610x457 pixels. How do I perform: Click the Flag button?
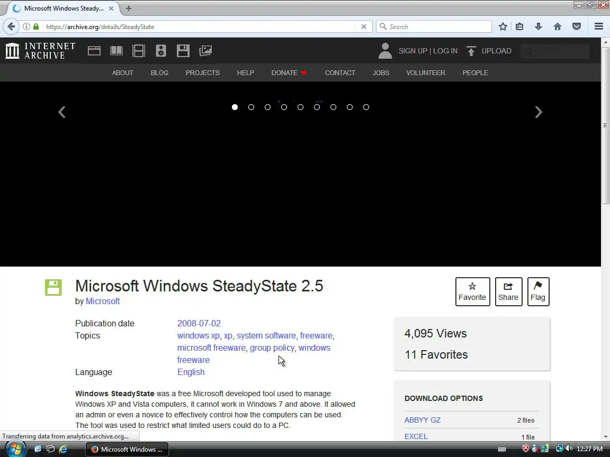tap(538, 291)
